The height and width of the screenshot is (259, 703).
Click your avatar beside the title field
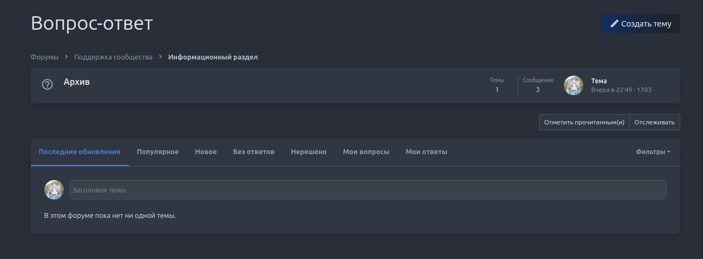[x=54, y=190]
